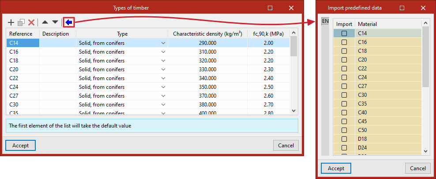Edit the C14 description cell
Screen dimensions: 436x179
58,43
